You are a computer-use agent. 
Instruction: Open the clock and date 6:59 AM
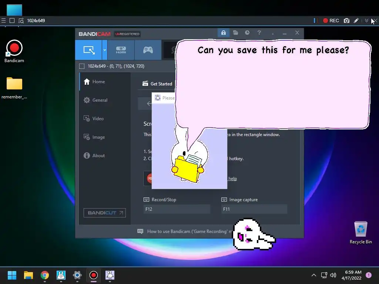tap(352, 275)
